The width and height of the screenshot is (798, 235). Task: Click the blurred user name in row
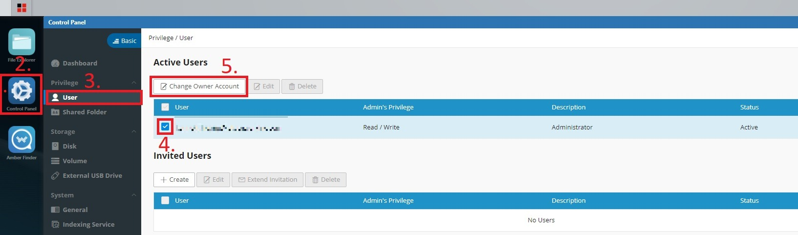pyautogui.click(x=228, y=128)
